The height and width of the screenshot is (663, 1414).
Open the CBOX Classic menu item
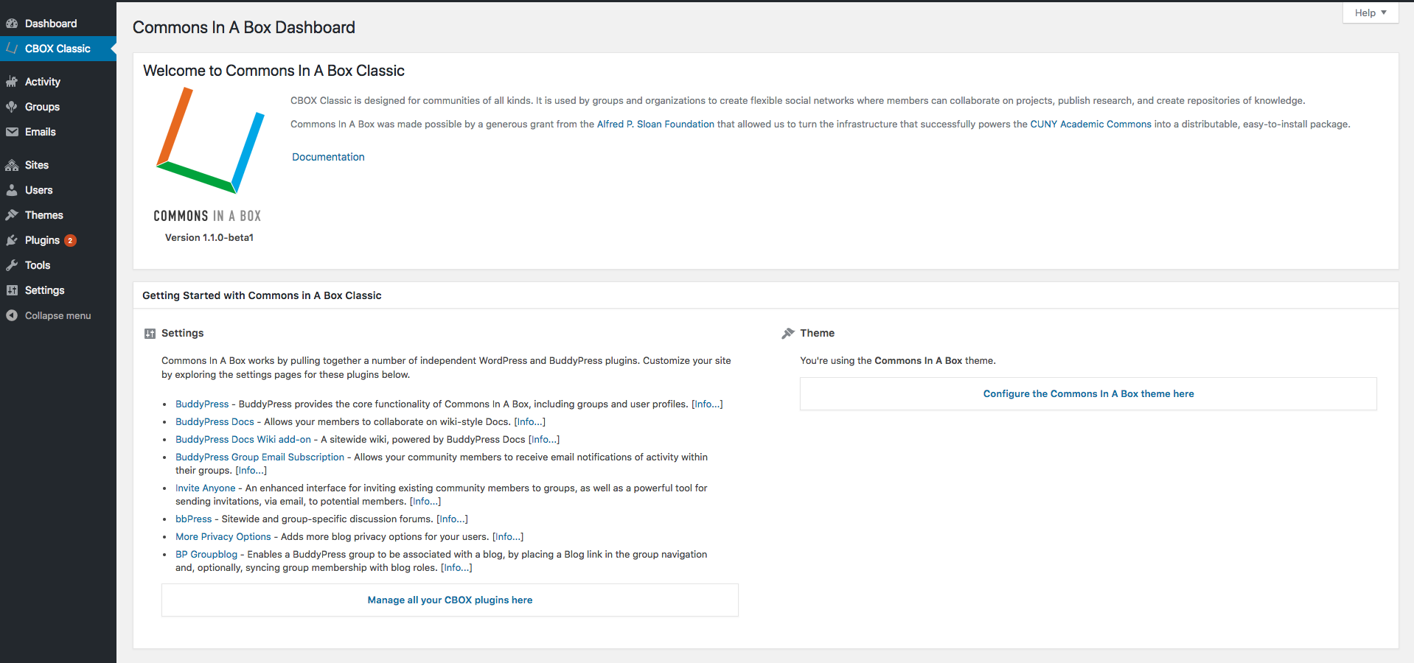pos(58,49)
